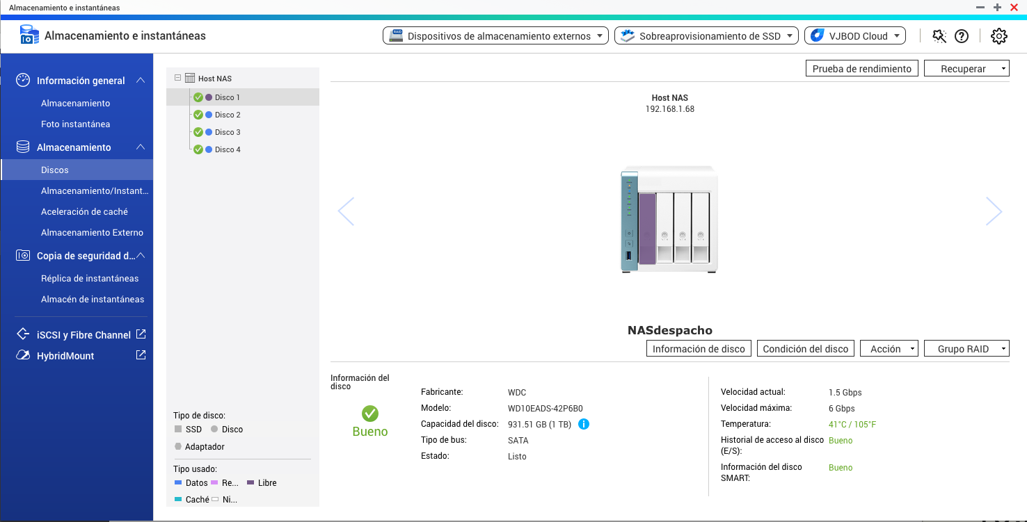The width and height of the screenshot is (1027, 522).
Task: Collapse the Host NAS tree node
Action: pyautogui.click(x=177, y=78)
